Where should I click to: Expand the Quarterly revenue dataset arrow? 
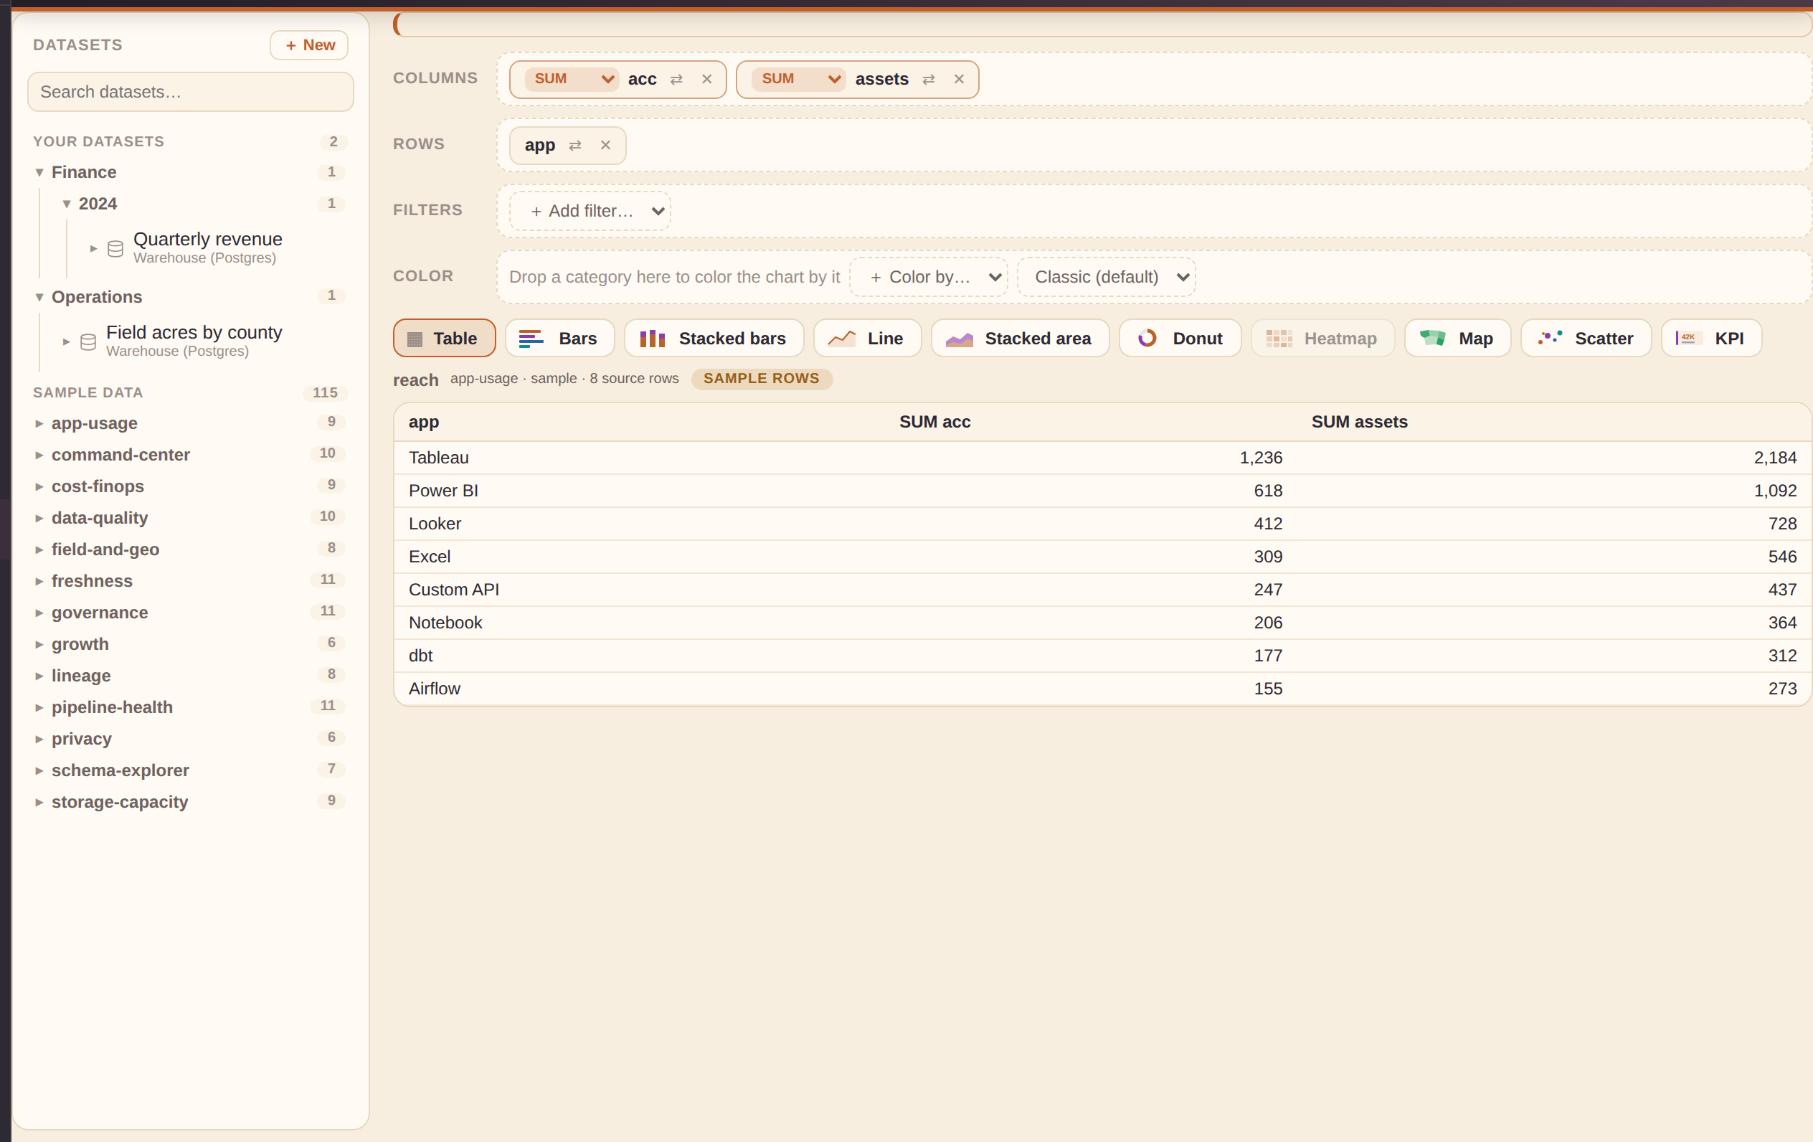[x=93, y=249]
